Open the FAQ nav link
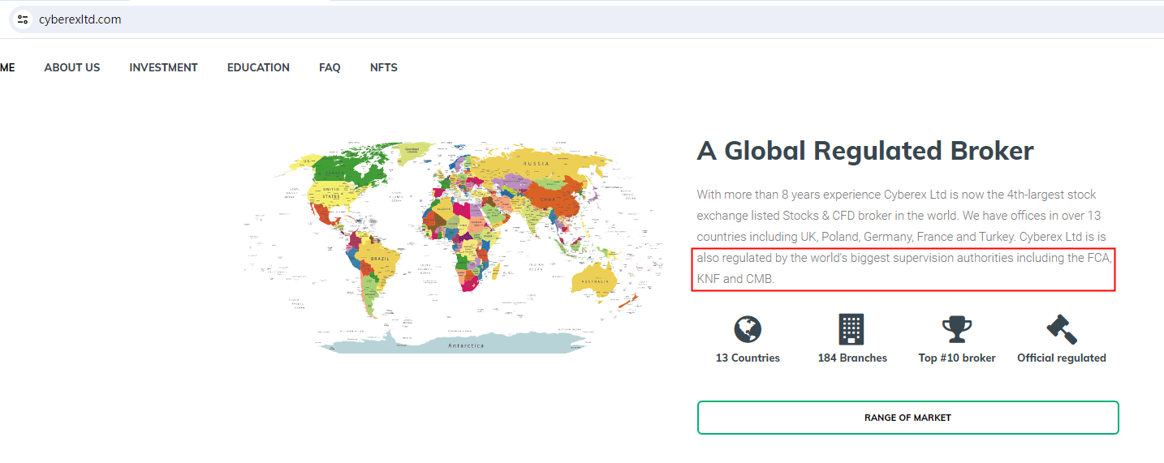 [330, 67]
